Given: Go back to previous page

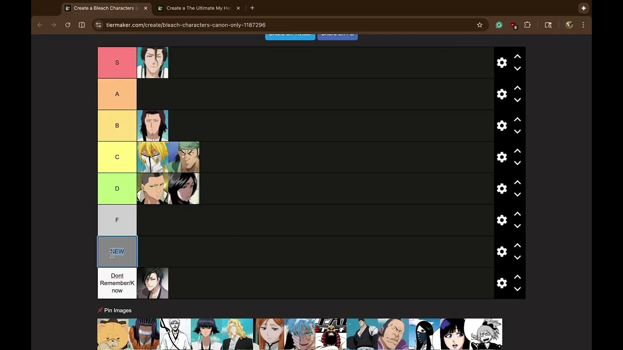Looking at the screenshot, I should [x=40, y=25].
